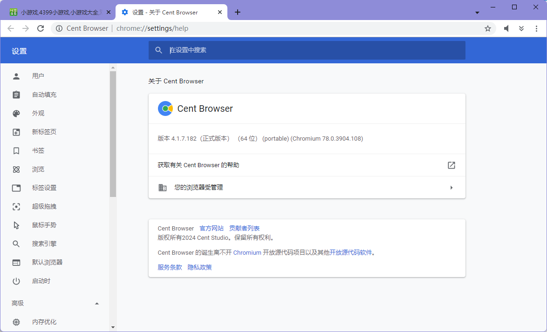Screen dimensions: 547x332
Task: Open the Autofill (自动填充) settings section
Action: coord(44,95)
